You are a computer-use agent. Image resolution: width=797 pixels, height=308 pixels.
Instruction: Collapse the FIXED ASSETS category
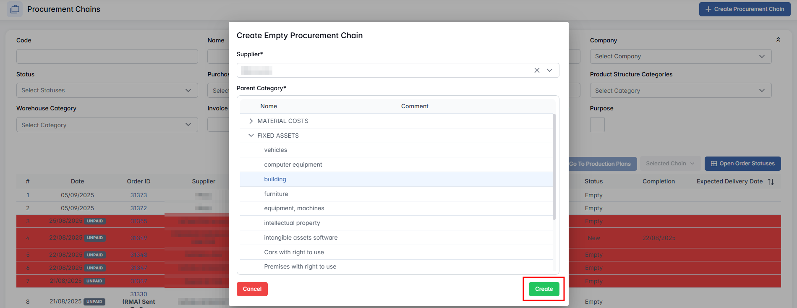click(251, 136)
